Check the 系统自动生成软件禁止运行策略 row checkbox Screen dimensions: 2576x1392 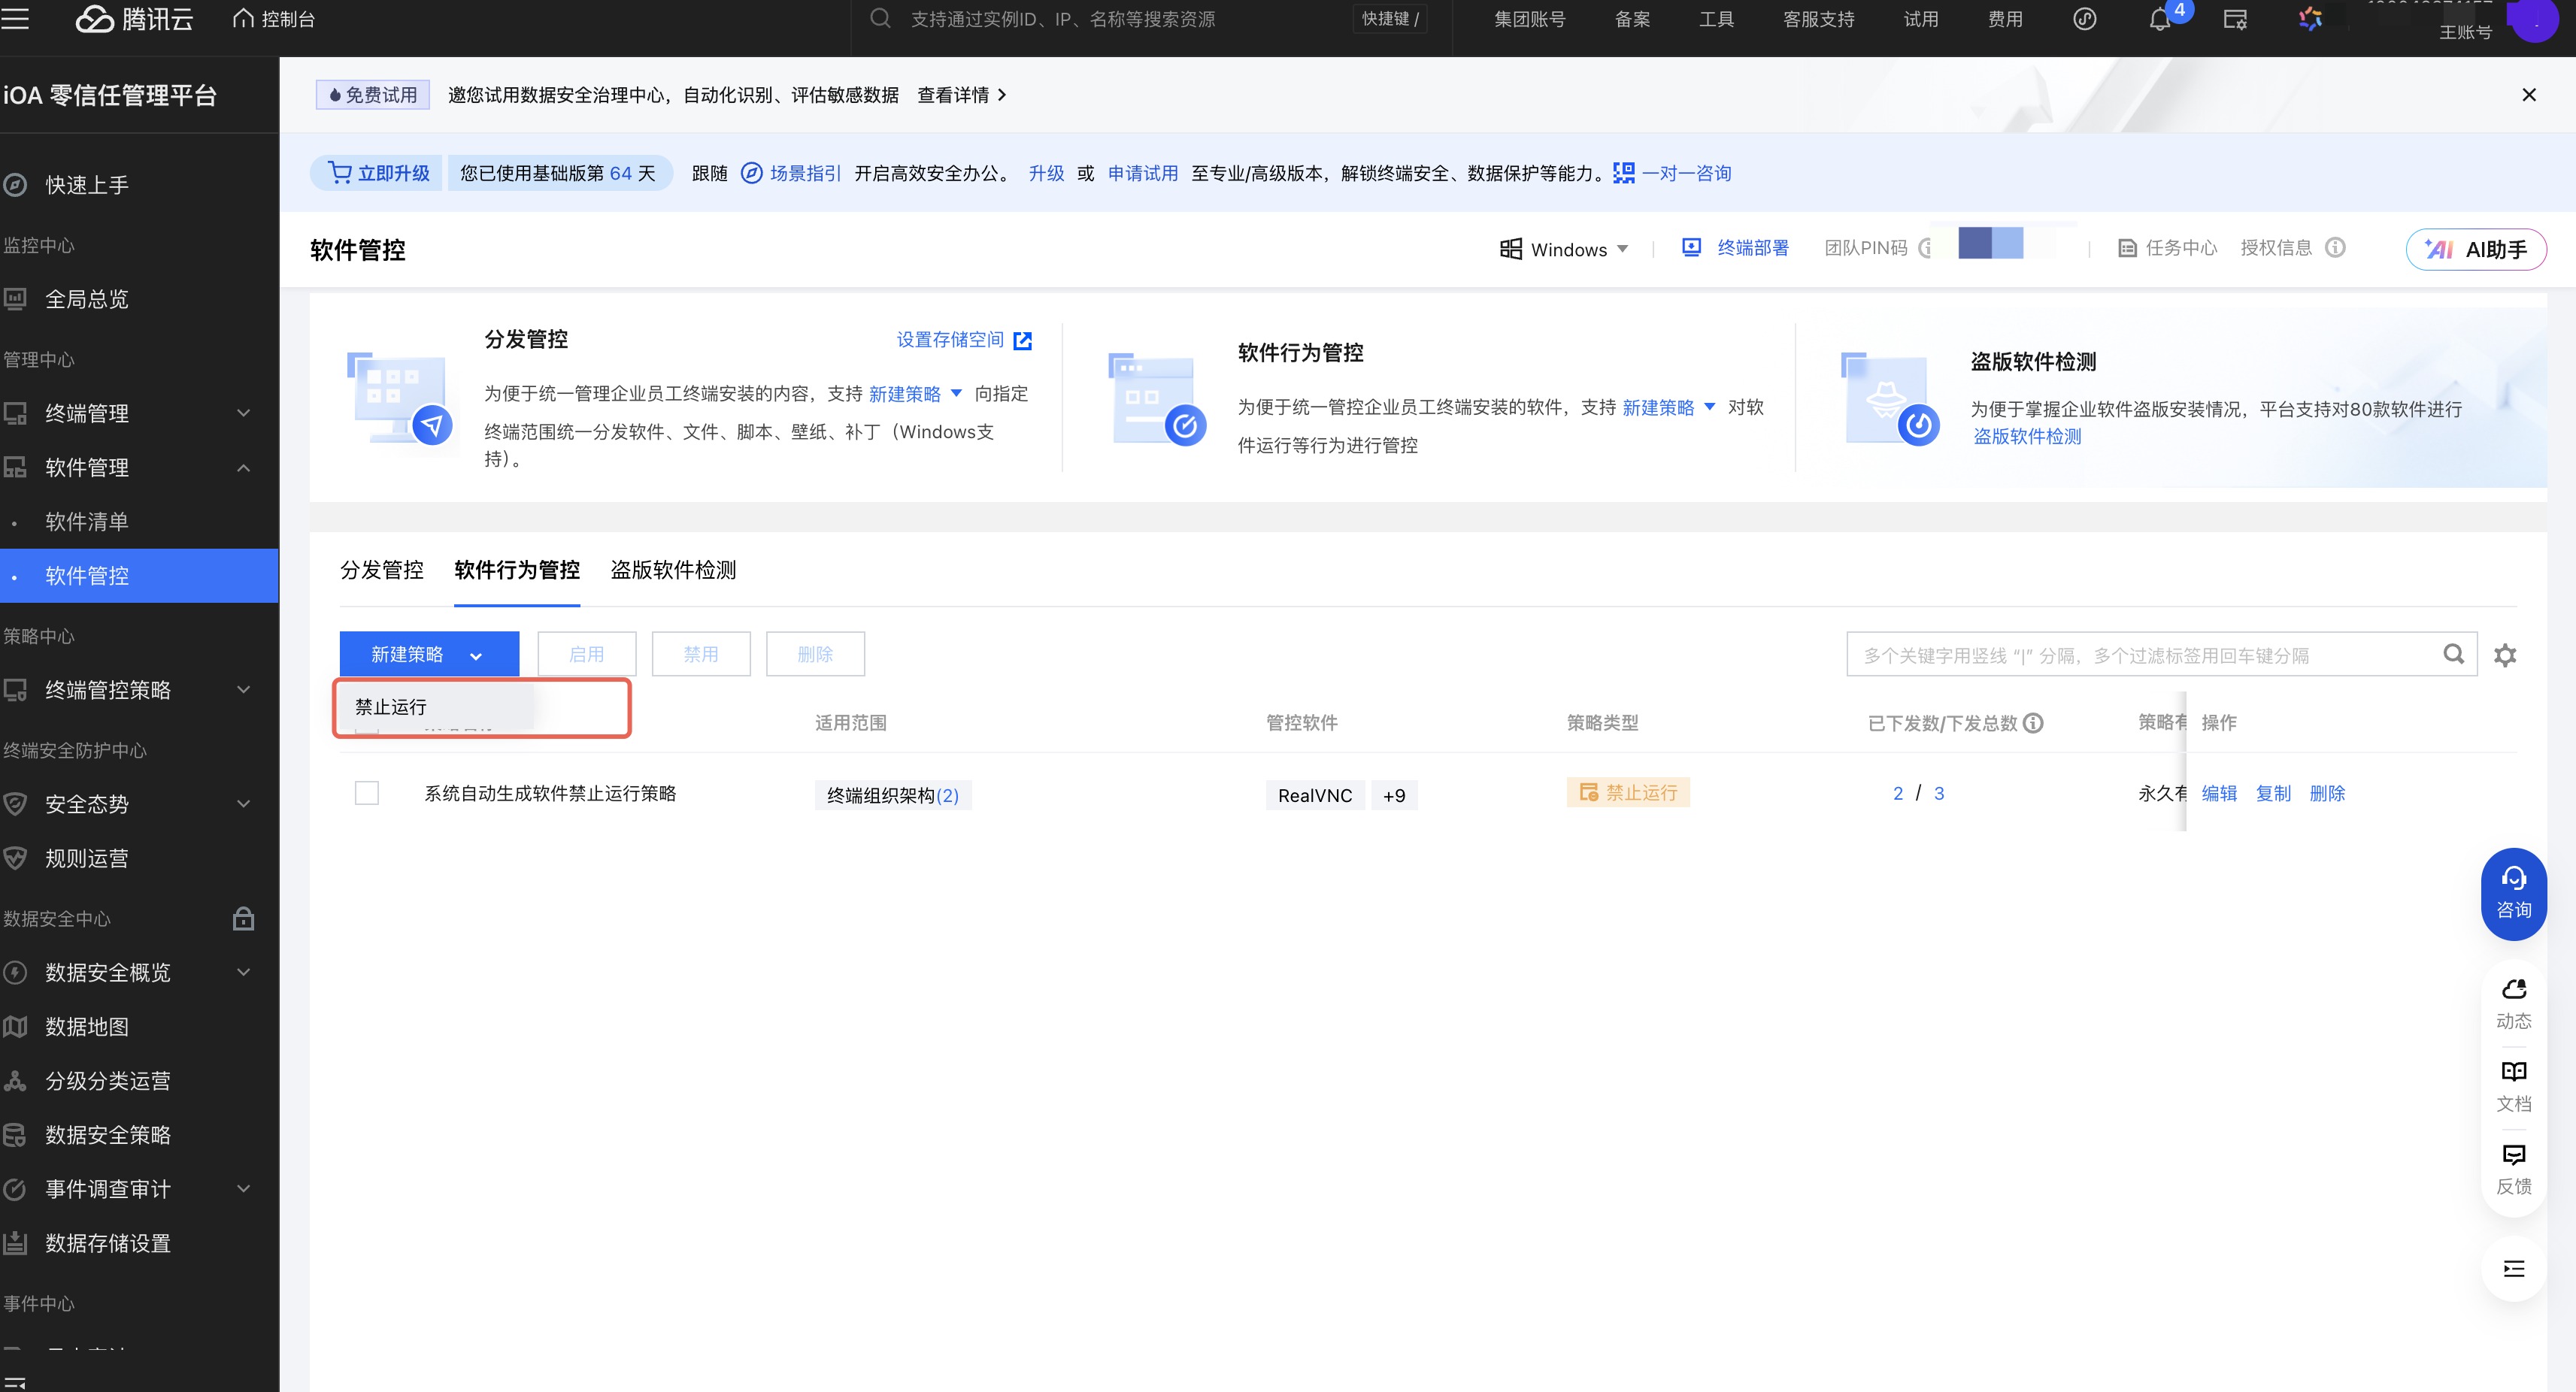(x=367, y=794)
